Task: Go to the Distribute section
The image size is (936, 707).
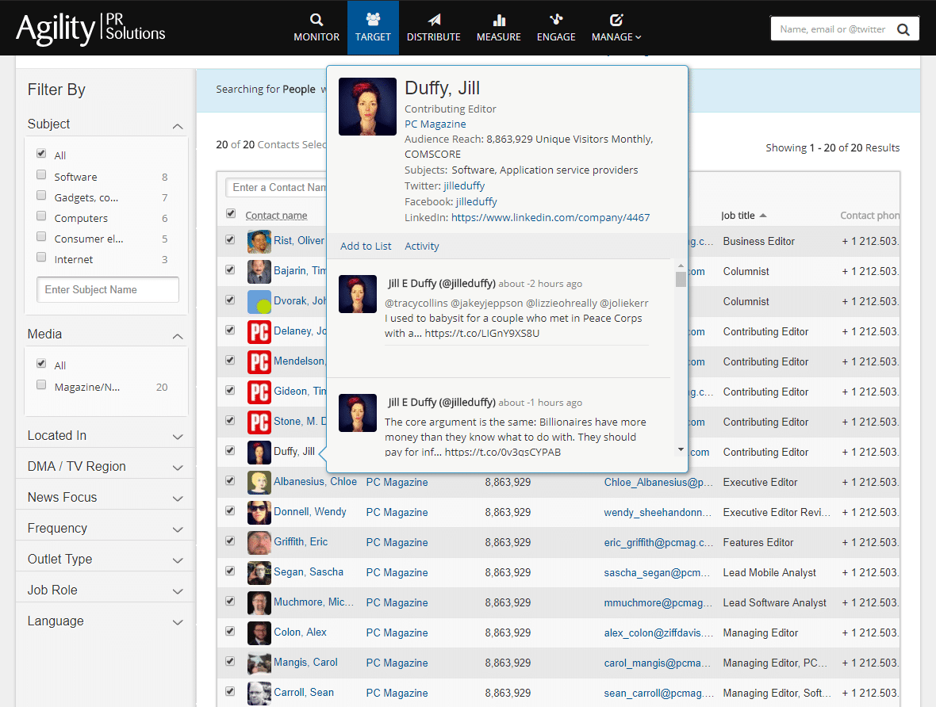Action: 434,28
